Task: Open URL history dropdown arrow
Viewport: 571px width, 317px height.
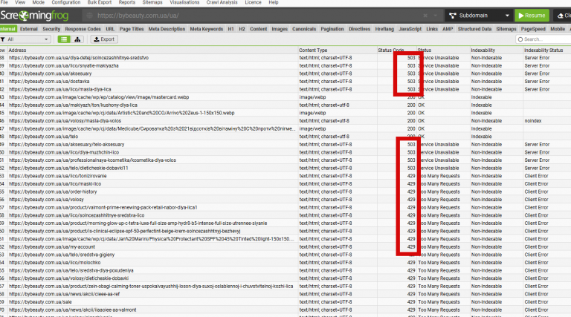Action: [435, 16]
